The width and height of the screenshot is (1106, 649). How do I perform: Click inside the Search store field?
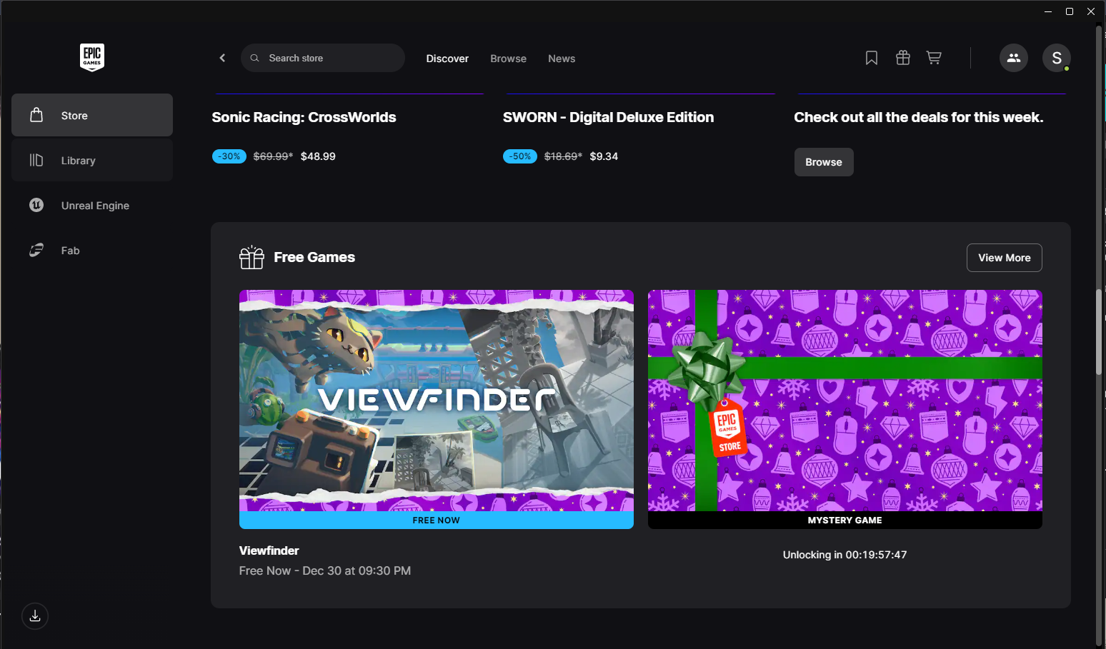pyautogui.click(x=322, y=58)
